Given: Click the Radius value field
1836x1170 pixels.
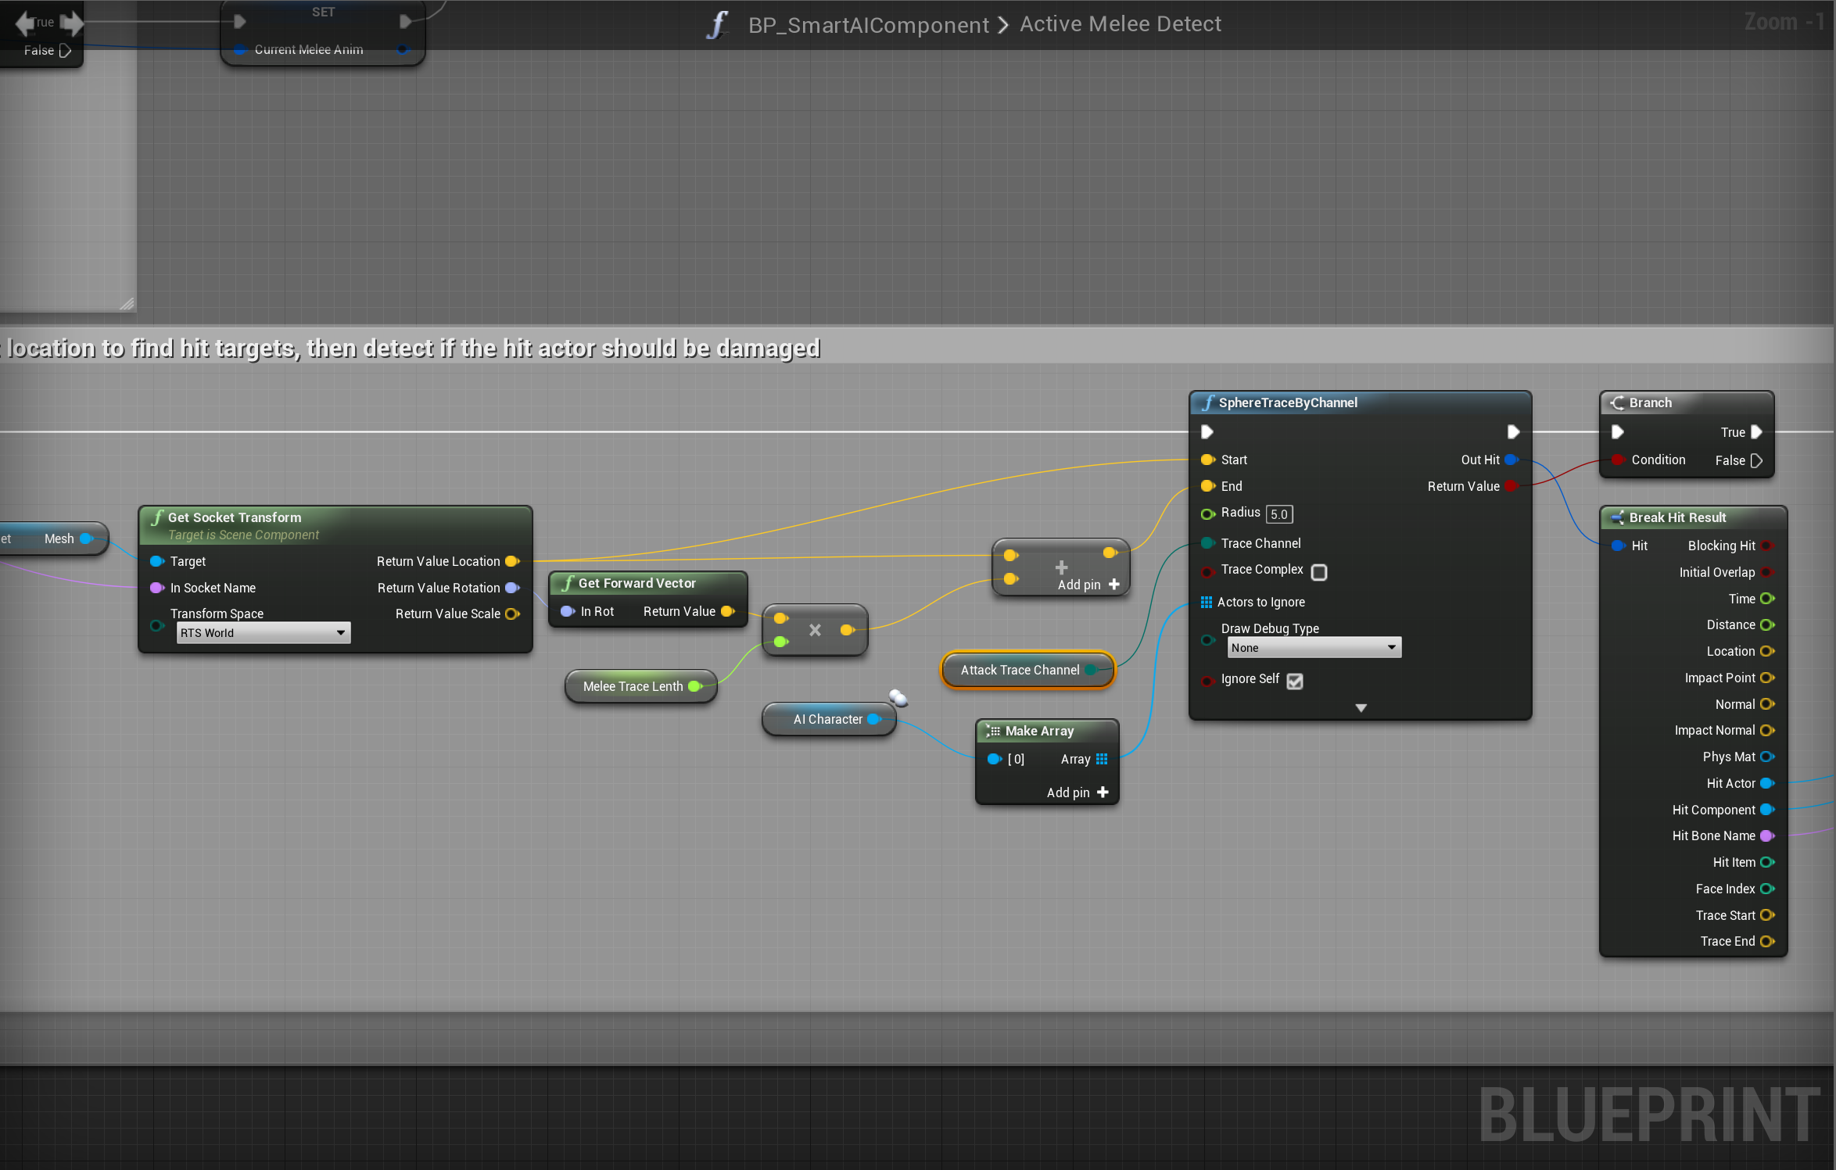Looking at the screenshot, I should click(1278, 514).
